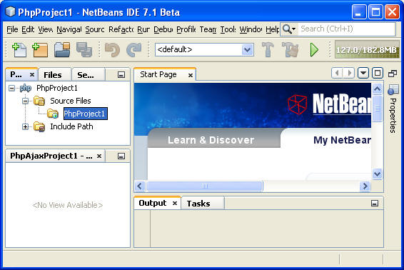Viewport: 404px width, 270px height.
Task: Switch to the Services tab
Action: [88, 75]
